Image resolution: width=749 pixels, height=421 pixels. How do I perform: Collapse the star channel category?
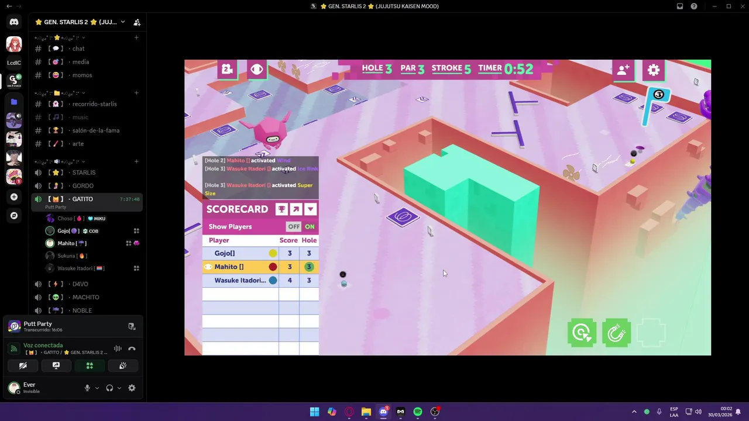pos(60,37)
